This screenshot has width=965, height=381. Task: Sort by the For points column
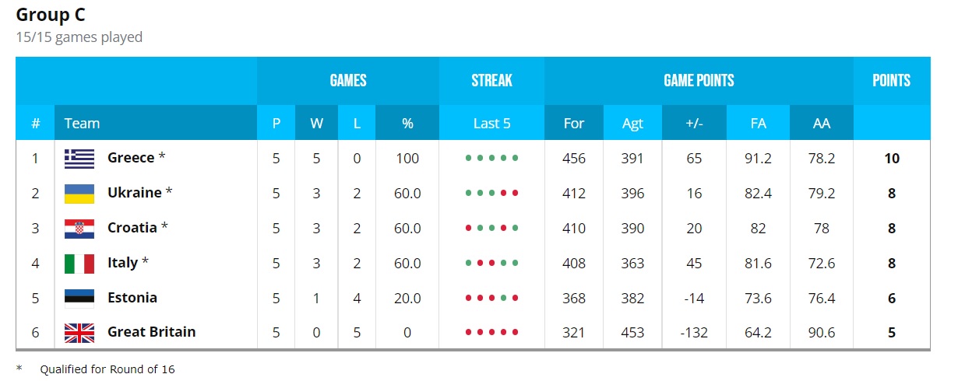point(574,123)
